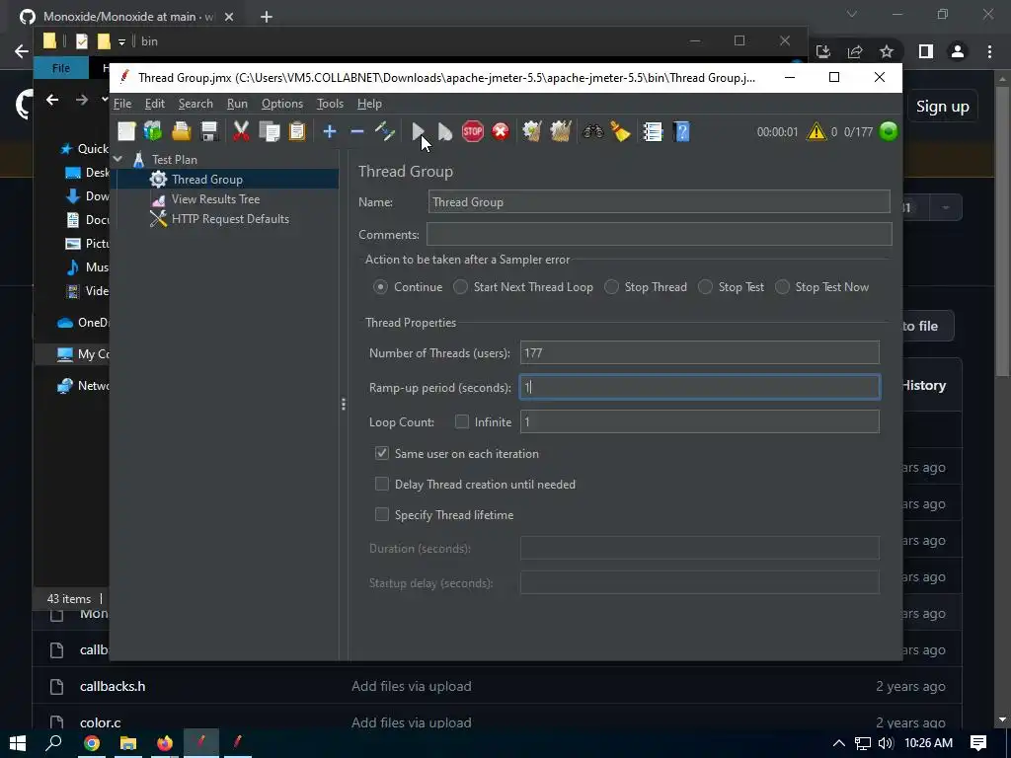This screenshot has width=1011, height=758.
Task: Select Test Plan in the tree
Action: click(174, 159)
